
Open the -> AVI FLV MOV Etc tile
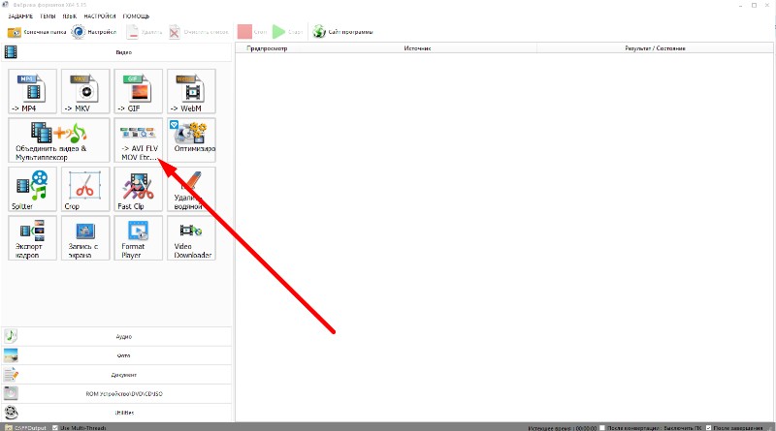(139, 139)
